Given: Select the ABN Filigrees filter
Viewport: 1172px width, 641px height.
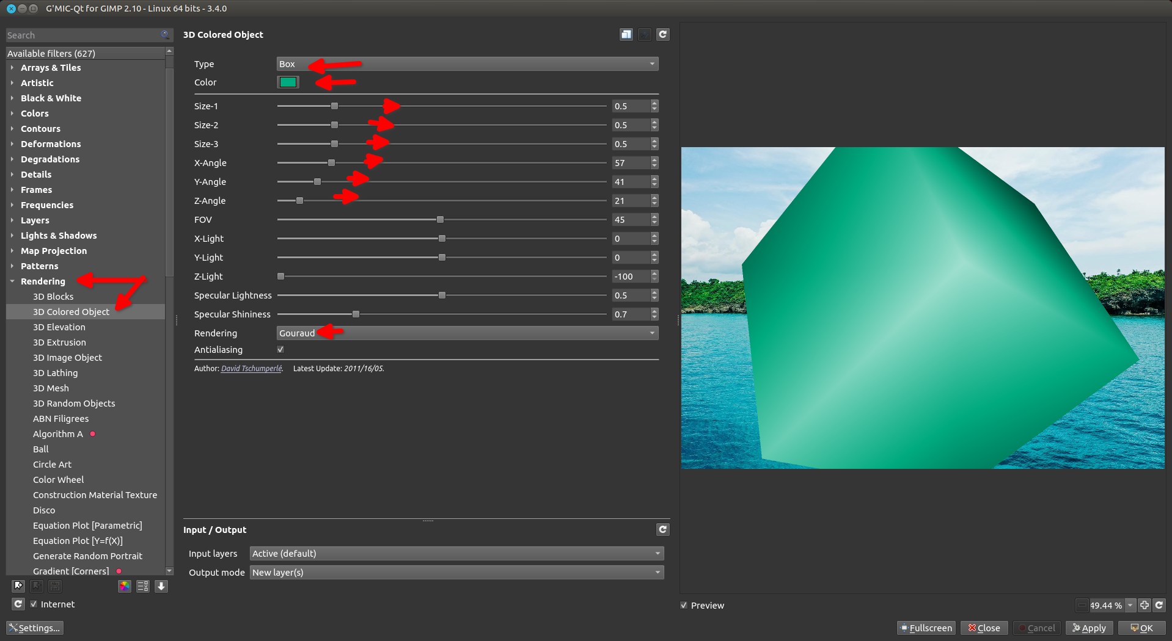Looking at the screenshot, I should click(x=60, y=418).
